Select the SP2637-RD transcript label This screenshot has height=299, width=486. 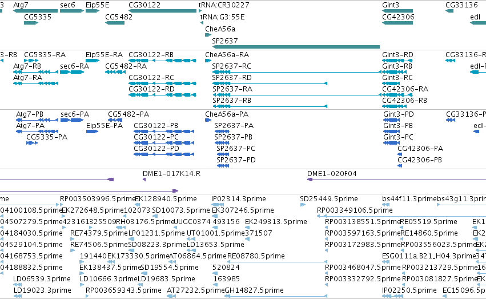tap(232, 78)
